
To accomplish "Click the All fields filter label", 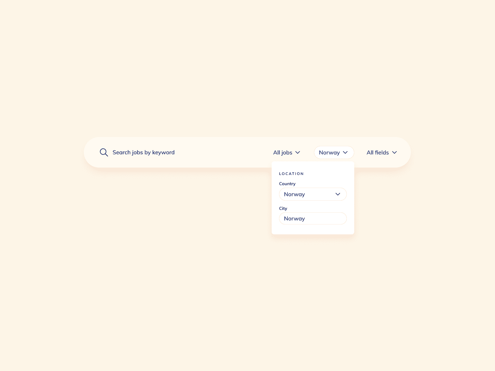I will (x=377, y=152).
